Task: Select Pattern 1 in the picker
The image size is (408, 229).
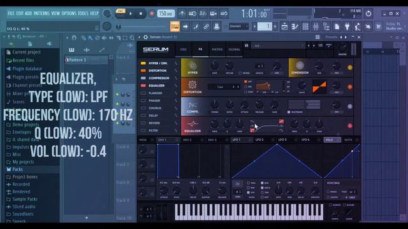Action: pos(86,60)
